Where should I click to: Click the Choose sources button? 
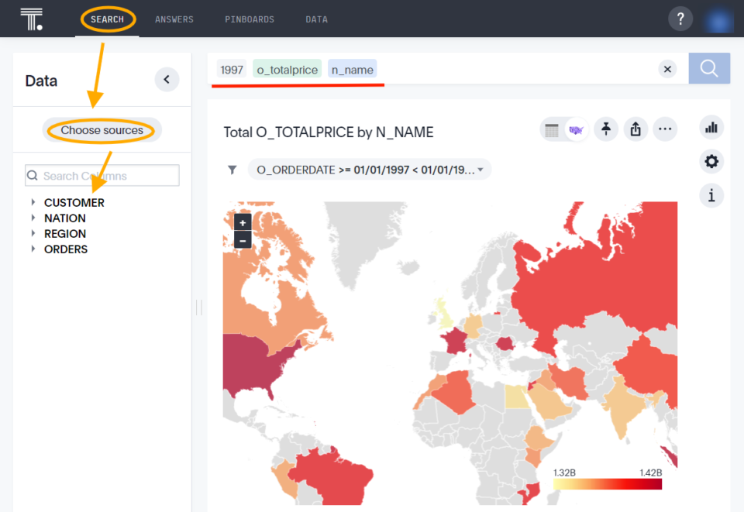click(x=102, y=131)
